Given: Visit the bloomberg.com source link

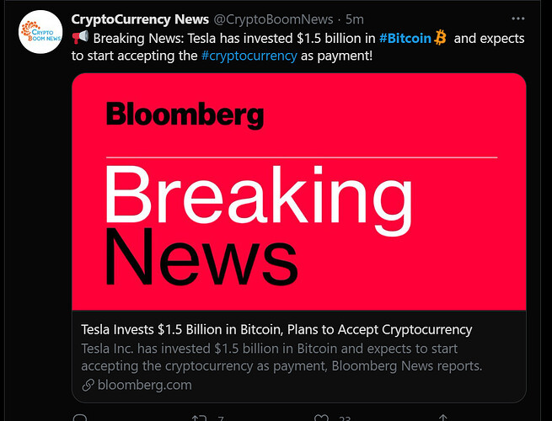Looking at the screenshot, I should pos(142,385).
